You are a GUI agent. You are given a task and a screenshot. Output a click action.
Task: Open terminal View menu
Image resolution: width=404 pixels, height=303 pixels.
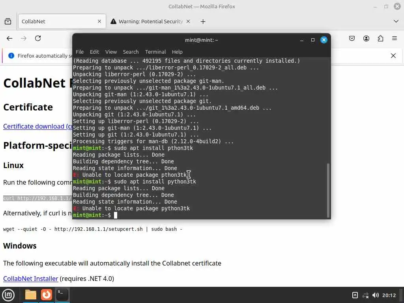(x=111, y=52)
